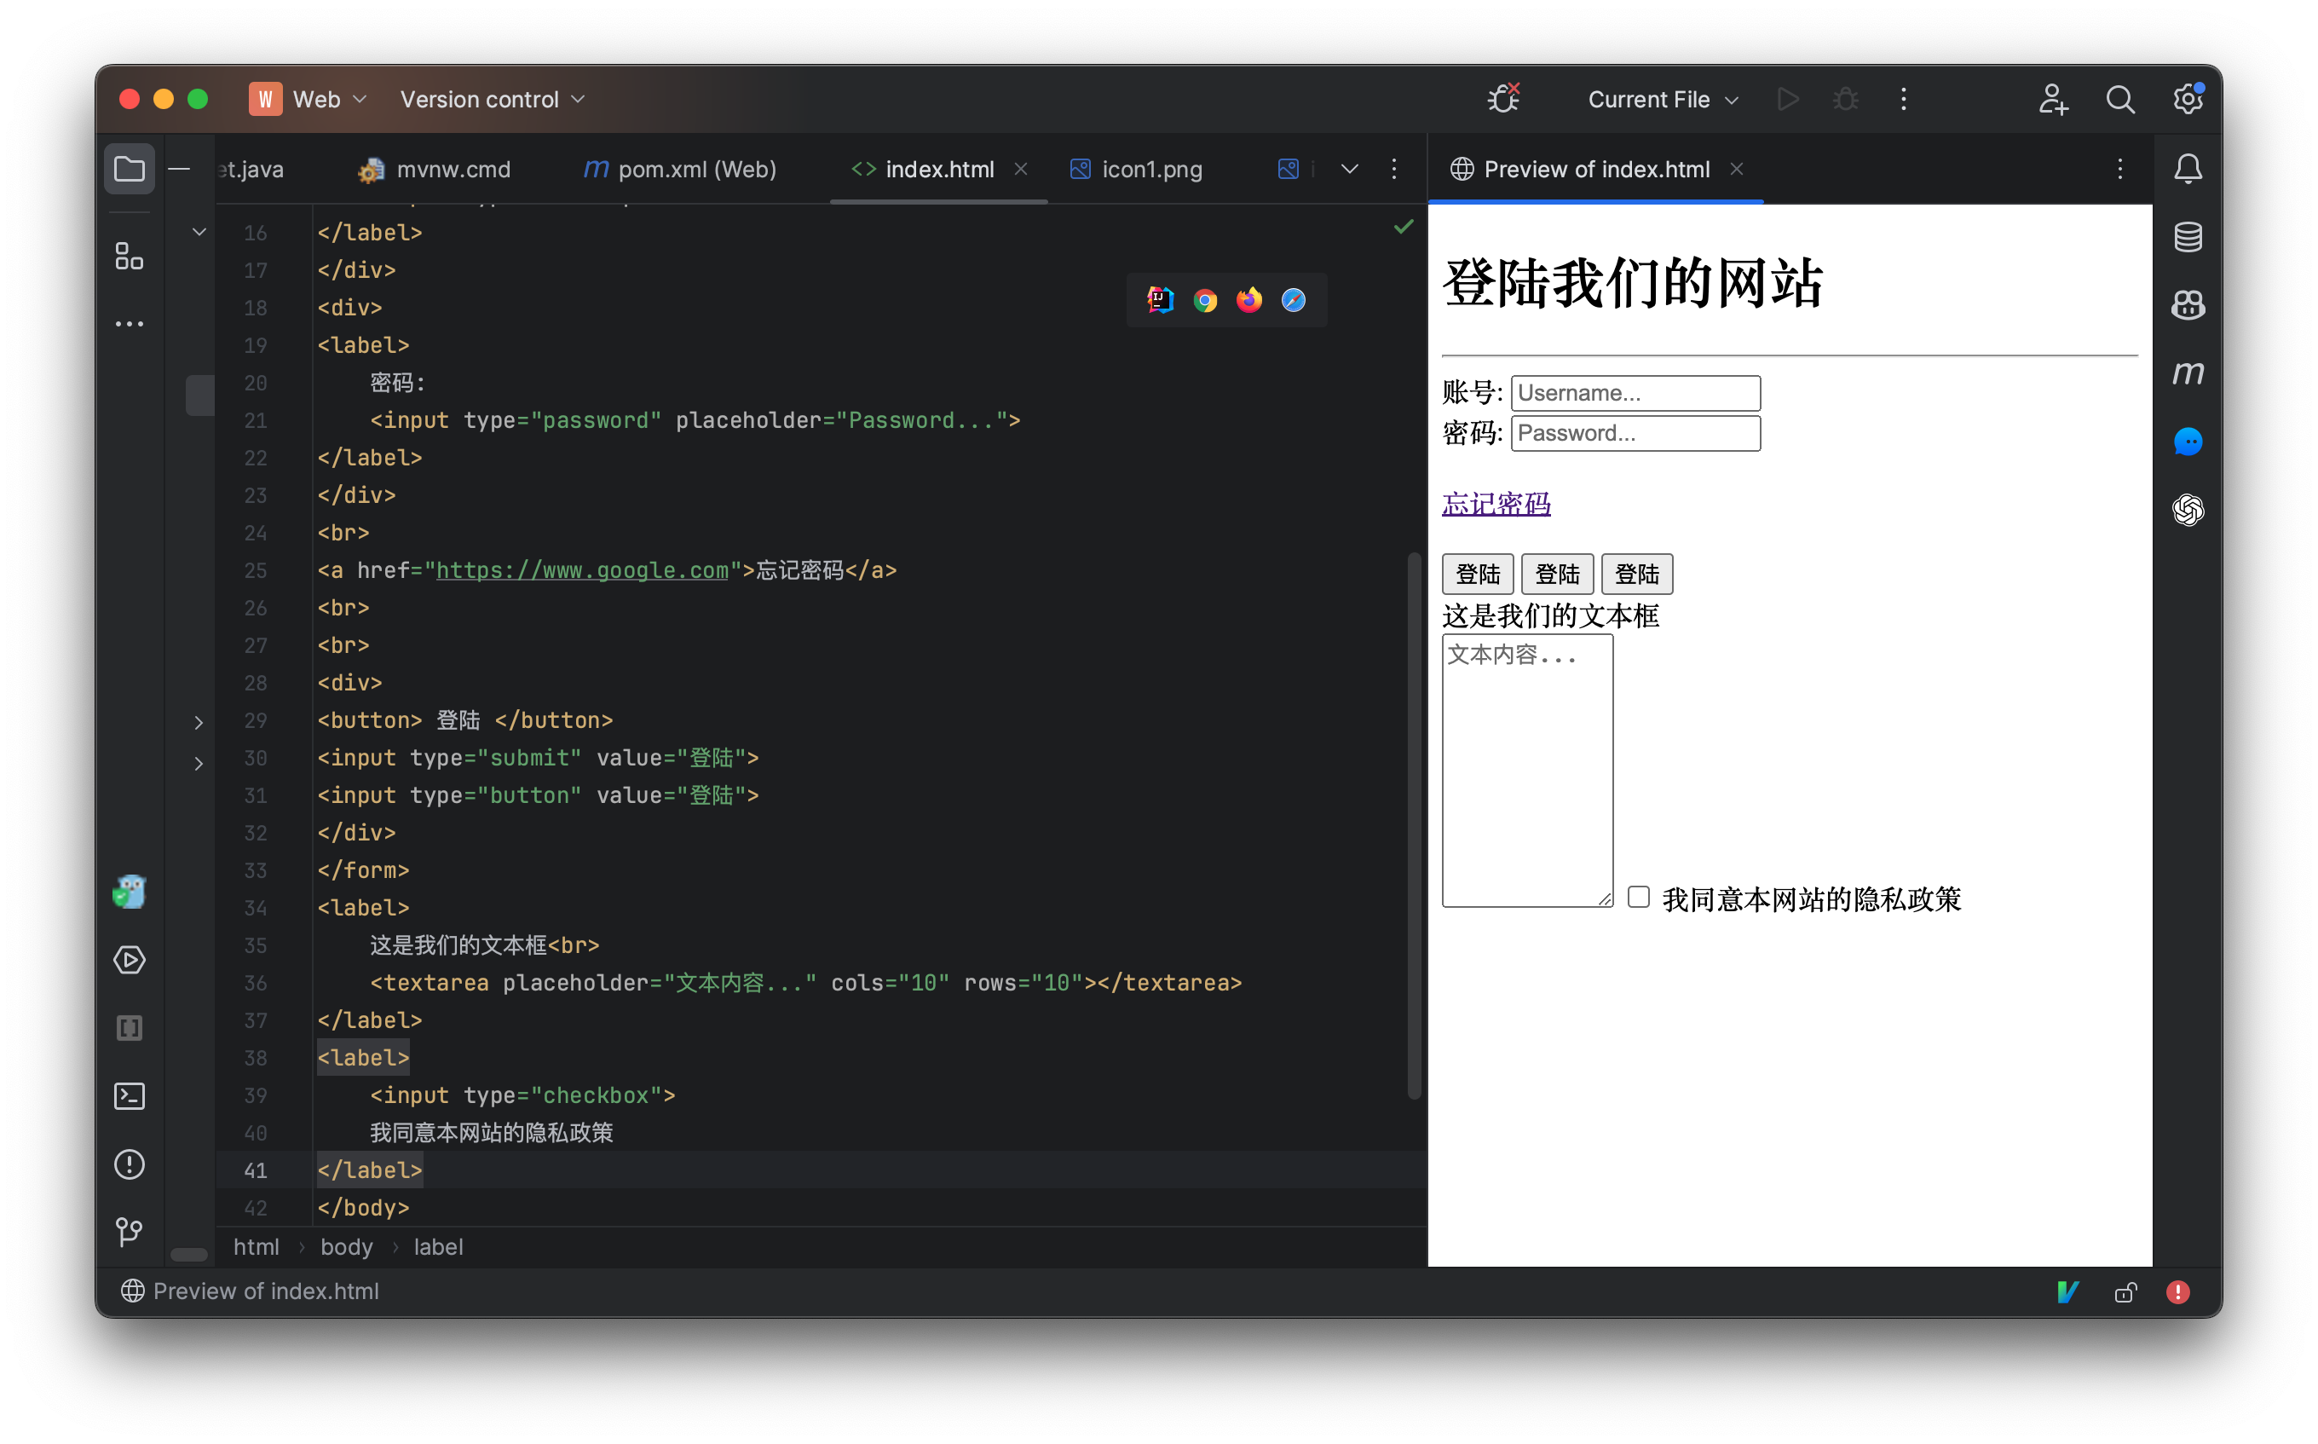2318x1444 pixels.
Task: Click the first 登陆 button in preview
Action: [1477, 574]
